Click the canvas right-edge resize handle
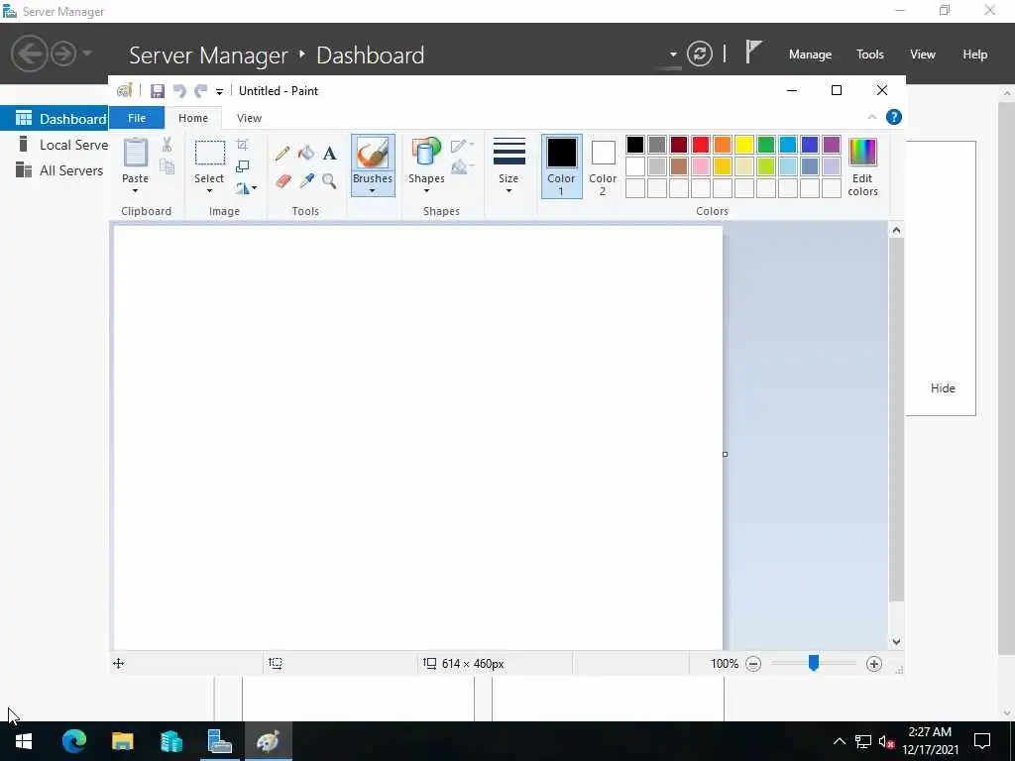This screenshot has width=1015, height=761. click(x=725, y=454)
